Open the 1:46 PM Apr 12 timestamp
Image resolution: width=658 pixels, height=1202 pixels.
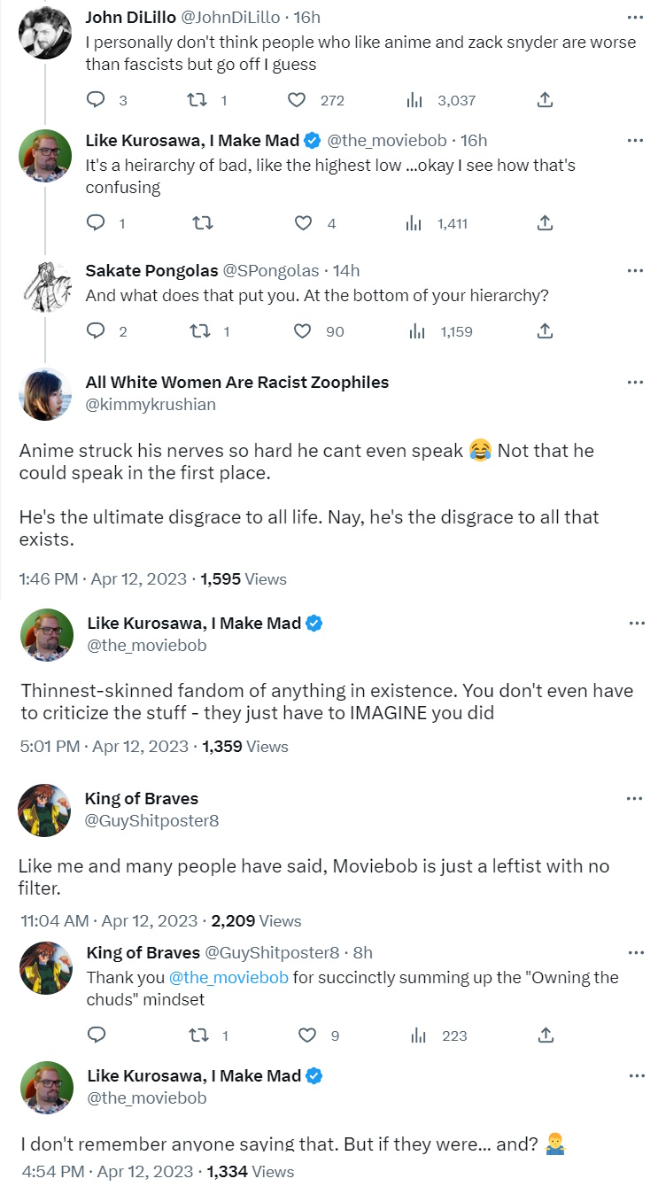pos(103,579)
